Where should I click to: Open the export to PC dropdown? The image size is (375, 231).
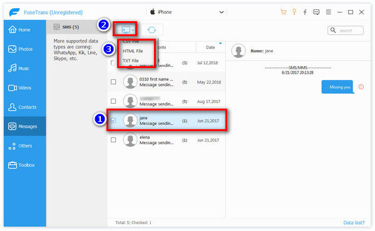[x=125, y=29]
